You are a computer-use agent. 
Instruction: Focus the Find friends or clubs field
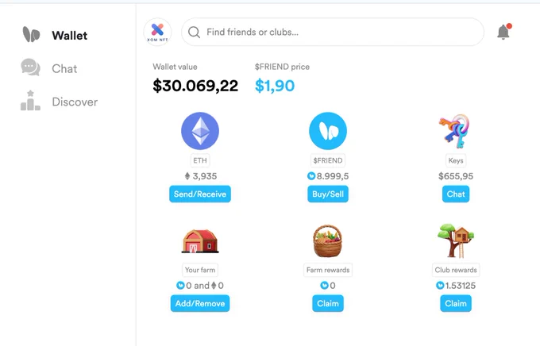tap(333, 32)
